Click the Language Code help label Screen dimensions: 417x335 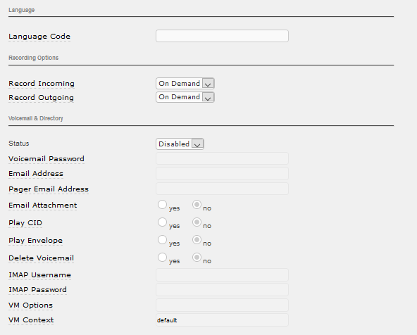point(39,37)
